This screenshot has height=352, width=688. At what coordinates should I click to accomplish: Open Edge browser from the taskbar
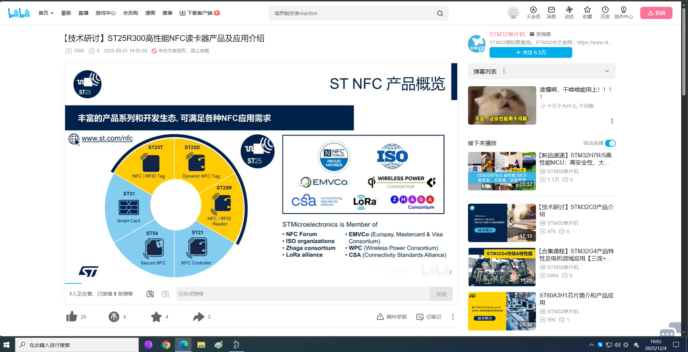(x=184, y=345)
